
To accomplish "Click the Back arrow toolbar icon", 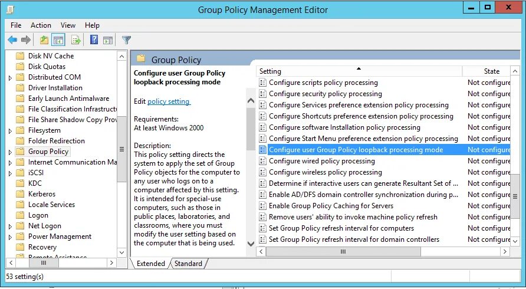I will click(12, 40).
